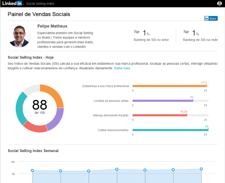The image size is (225, 183).
Task: Click the 'Painel de Vendas Sociais' title
Action: point(39,14)
